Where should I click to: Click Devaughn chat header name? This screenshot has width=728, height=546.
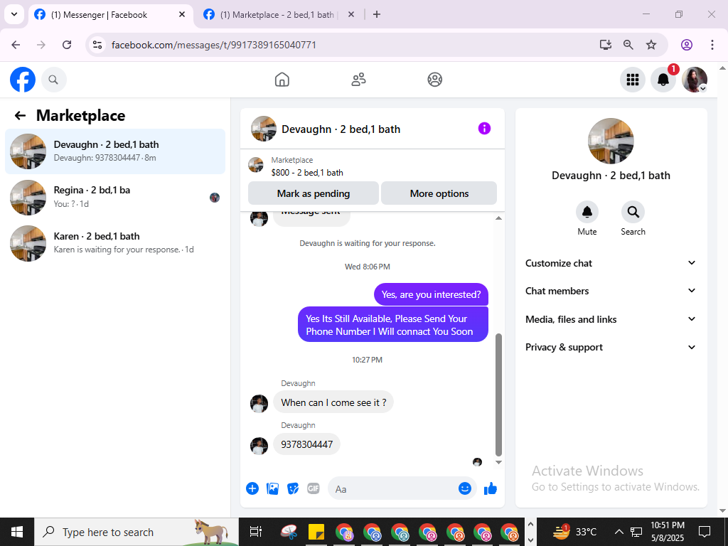coord(341,129)
